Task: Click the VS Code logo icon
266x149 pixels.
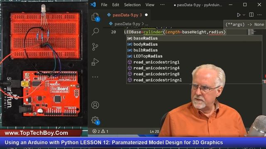Action: click(x=93, y=5)
